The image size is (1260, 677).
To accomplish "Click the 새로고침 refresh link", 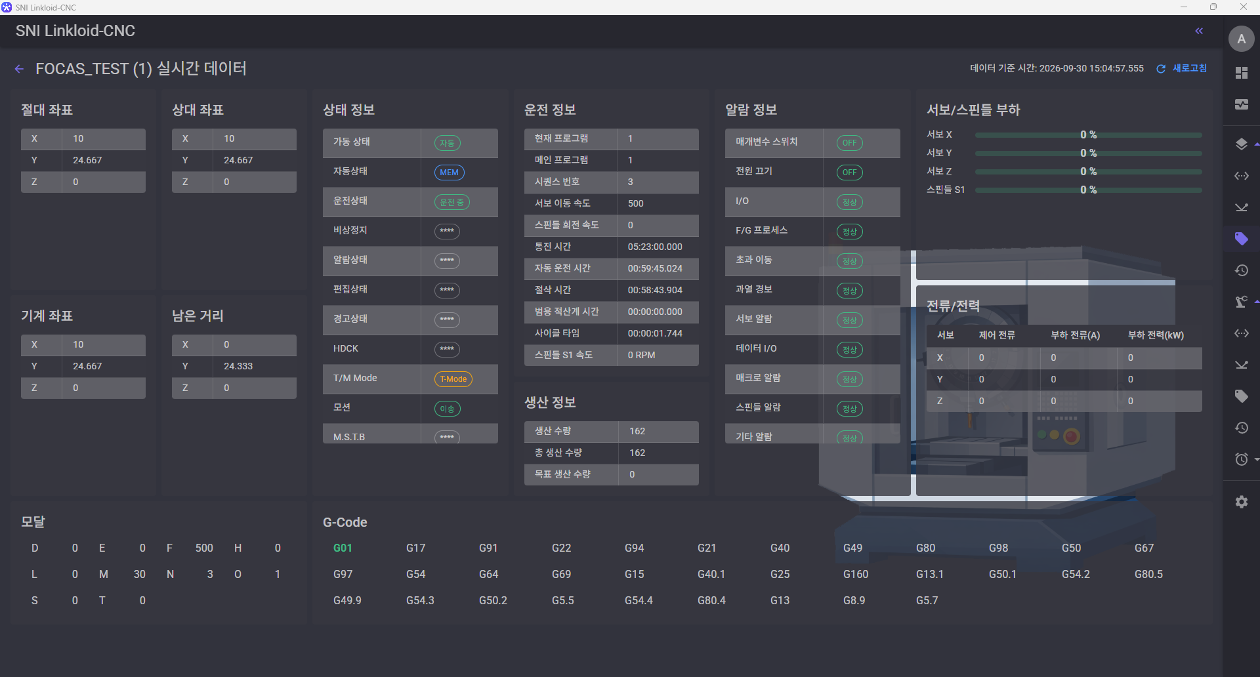I will 1189,68.
